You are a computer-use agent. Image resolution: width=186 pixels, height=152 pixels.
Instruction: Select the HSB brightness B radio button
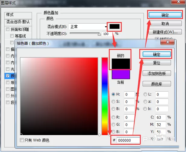click(x=113, y=109)
